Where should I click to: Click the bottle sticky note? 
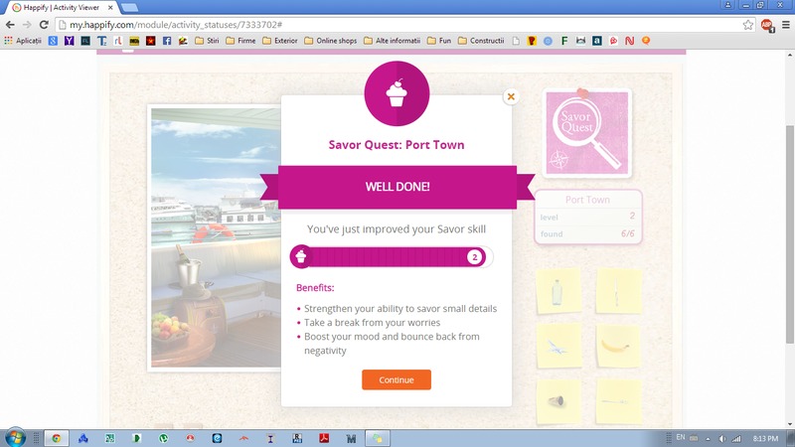tap(557, 291)
